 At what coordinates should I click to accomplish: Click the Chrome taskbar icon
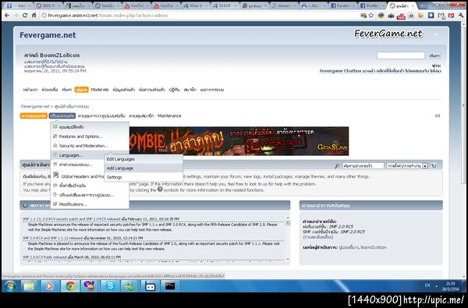70,286
